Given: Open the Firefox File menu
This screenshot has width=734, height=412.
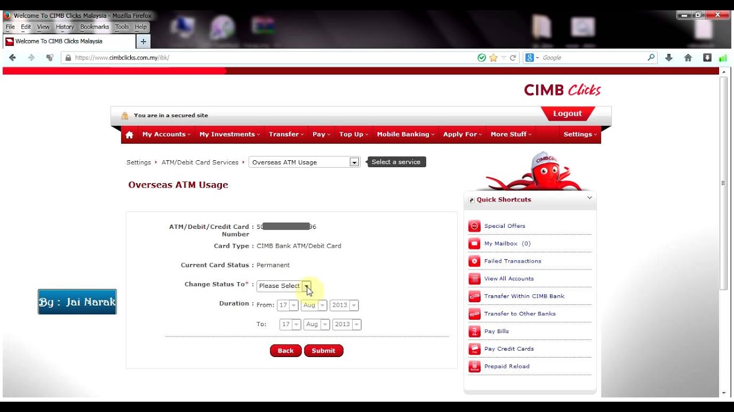Looking at the screenshot, I should tap(10, 27).
